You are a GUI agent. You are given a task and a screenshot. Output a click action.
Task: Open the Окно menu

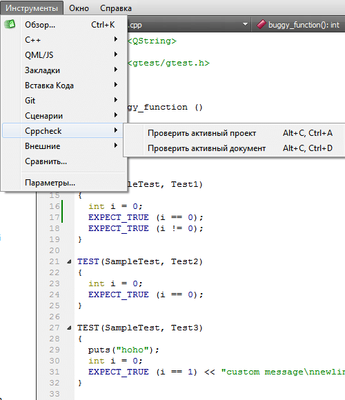(x=79, y=8)
